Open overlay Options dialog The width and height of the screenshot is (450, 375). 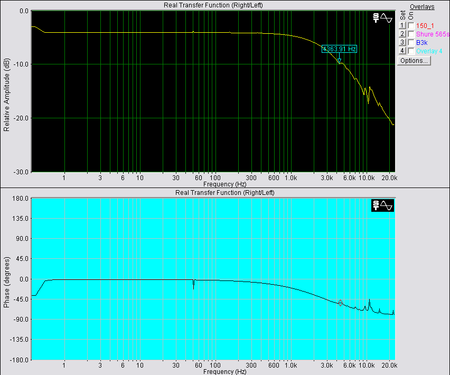[x=414, y=61]
